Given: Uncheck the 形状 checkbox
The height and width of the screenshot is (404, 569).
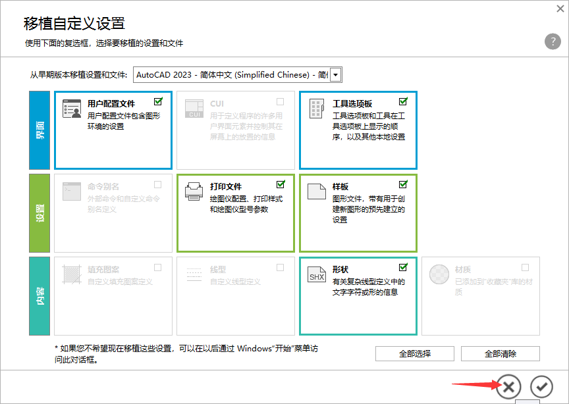Looking at the screenshot, I should 403,268.
